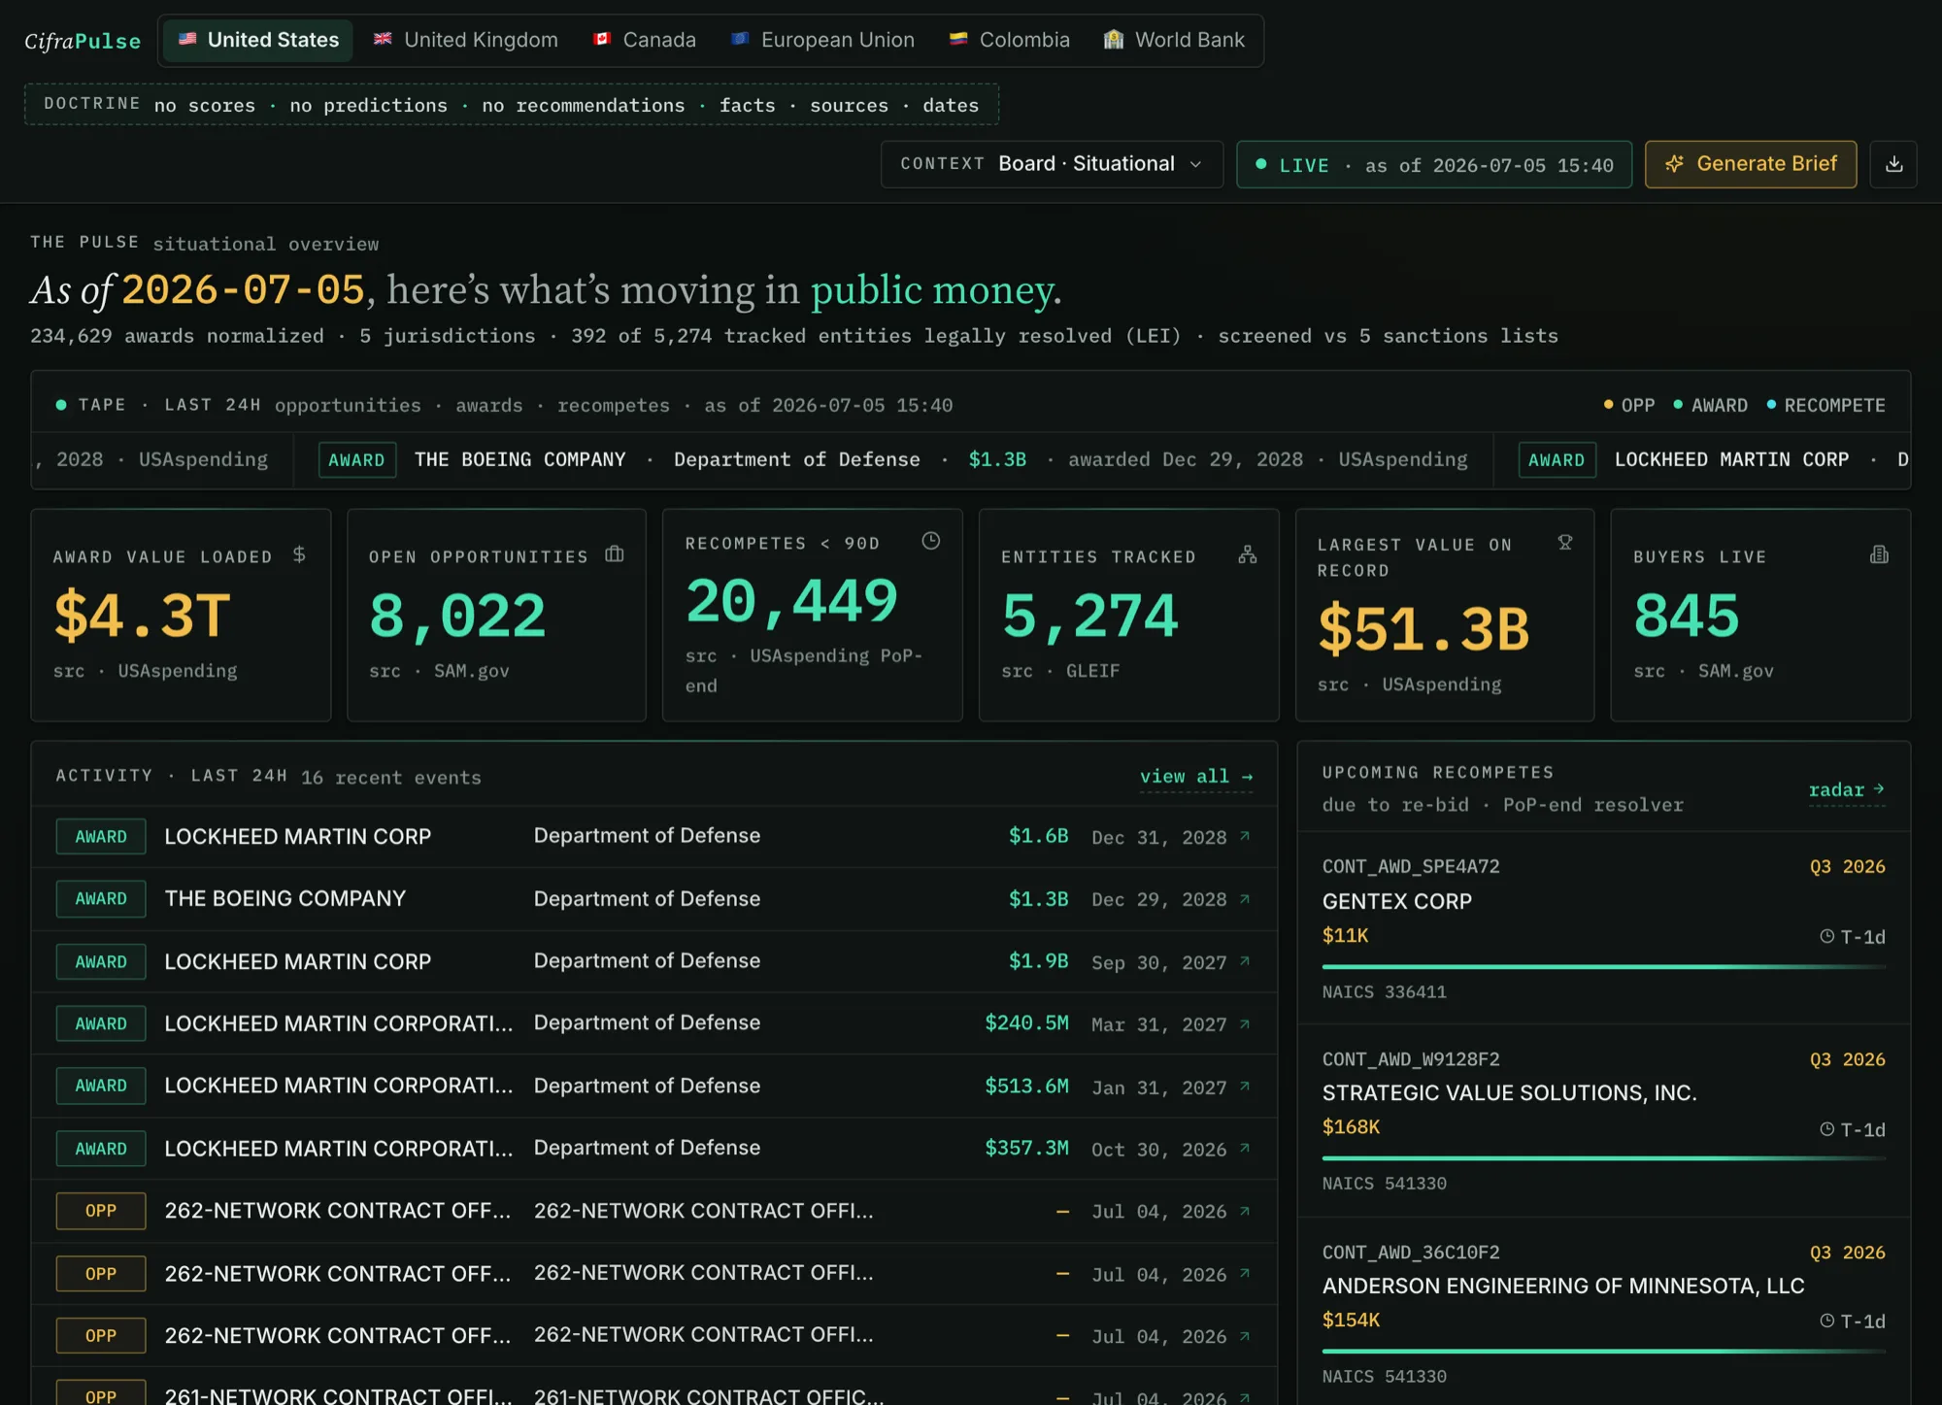Click the European Union flag icon
The width and height of the screenshot is (1942, 1405).
pos(740,40)
